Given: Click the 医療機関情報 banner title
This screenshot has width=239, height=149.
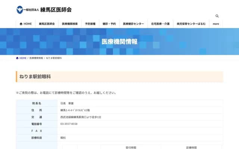Looking at the screenshot, I should pos(119,42).
